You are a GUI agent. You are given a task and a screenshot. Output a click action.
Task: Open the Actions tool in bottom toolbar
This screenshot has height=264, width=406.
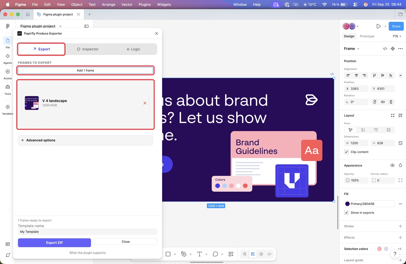coord(231,254)
